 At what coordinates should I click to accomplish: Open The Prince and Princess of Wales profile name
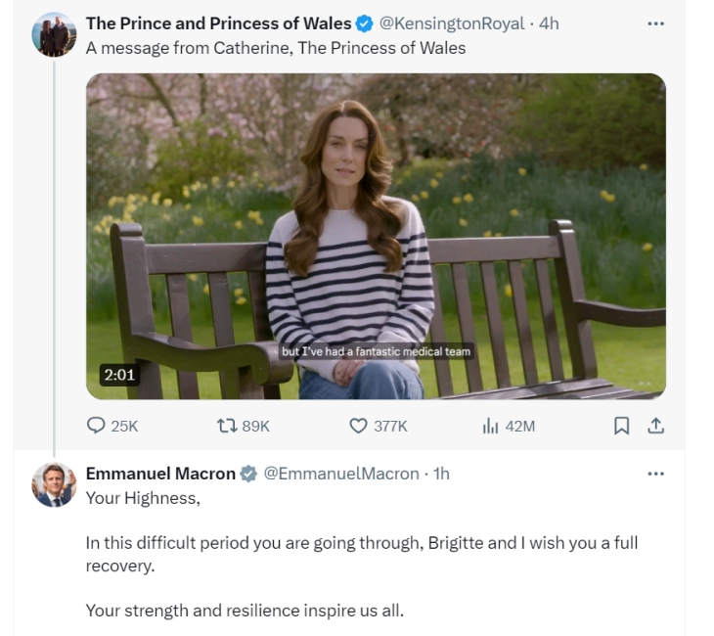tap(217, 23)
